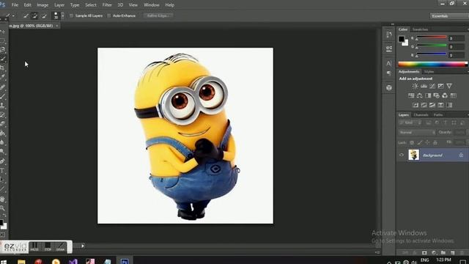Select the Crop tool
This screenshot has width=469, height=264.
pyautogui.click(x=3, y=67)
